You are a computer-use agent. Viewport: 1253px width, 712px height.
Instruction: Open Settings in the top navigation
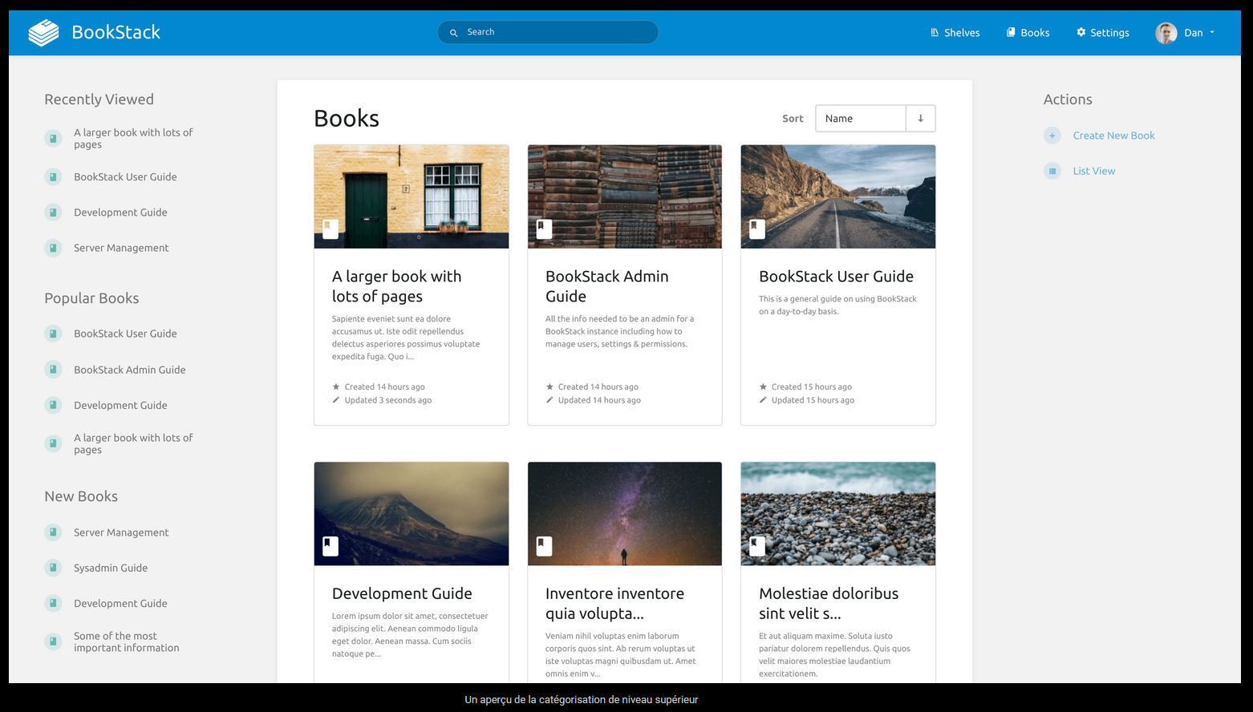(x=1103, y=33)
